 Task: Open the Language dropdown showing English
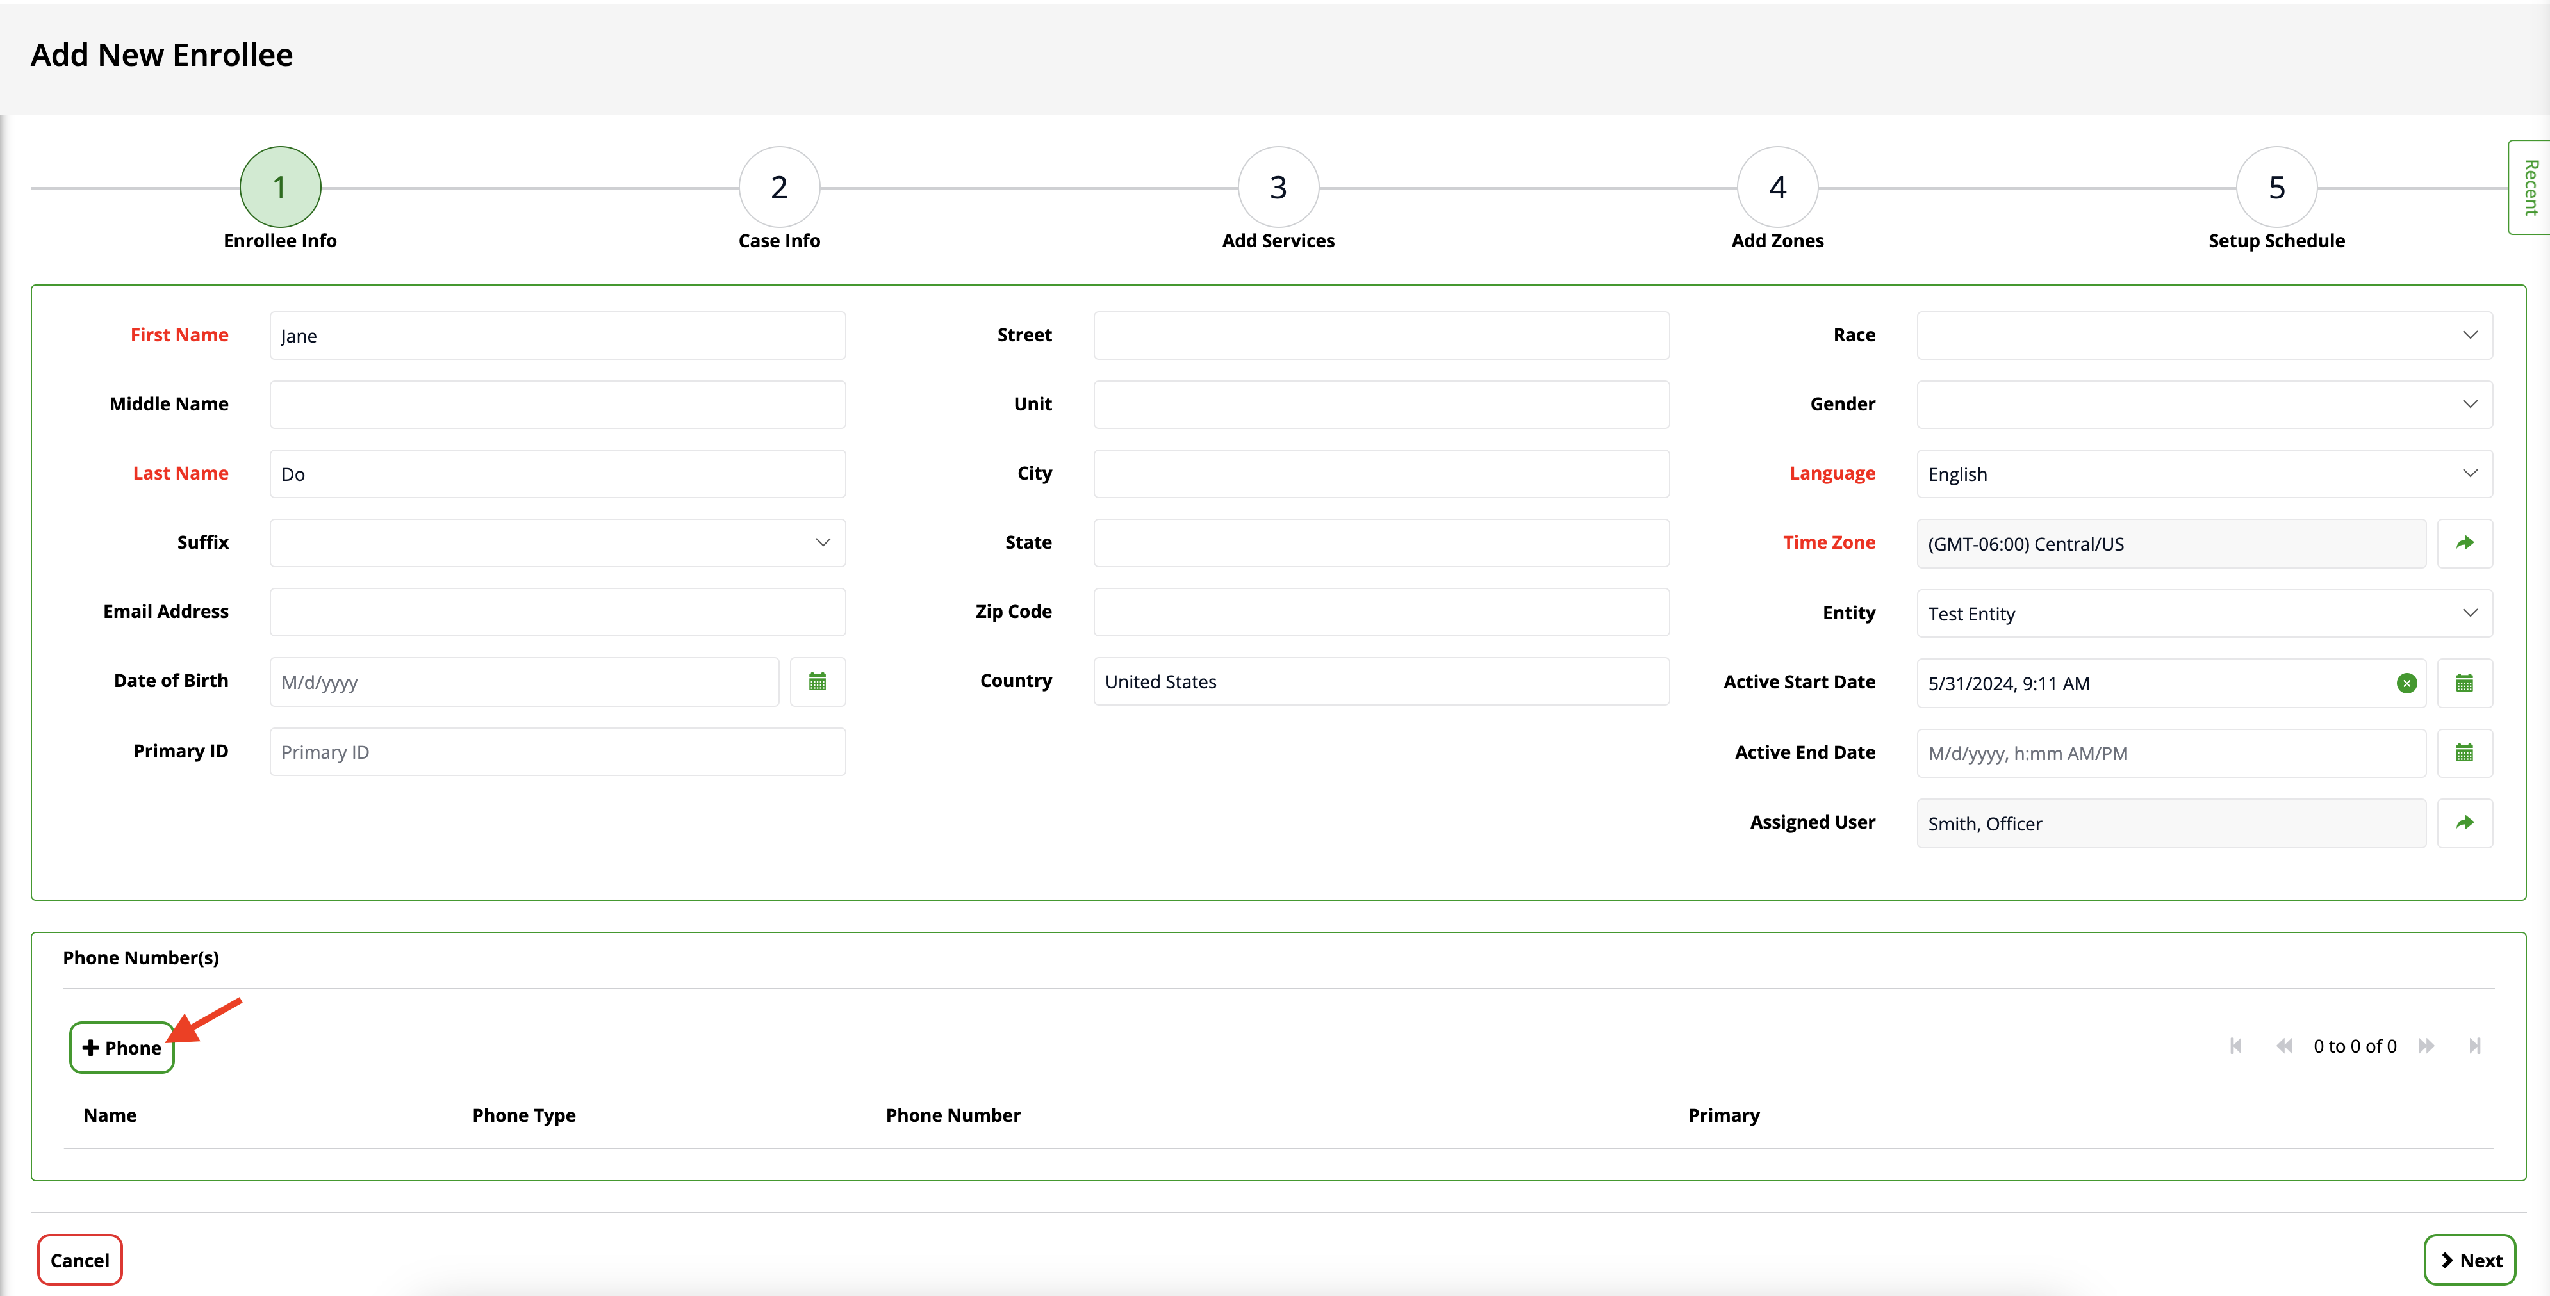point(2203,474)
